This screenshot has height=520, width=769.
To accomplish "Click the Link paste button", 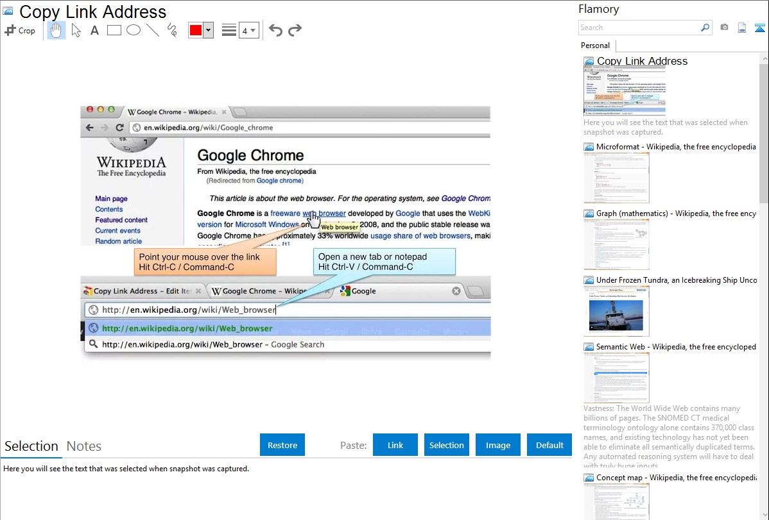I will point(395,445).
